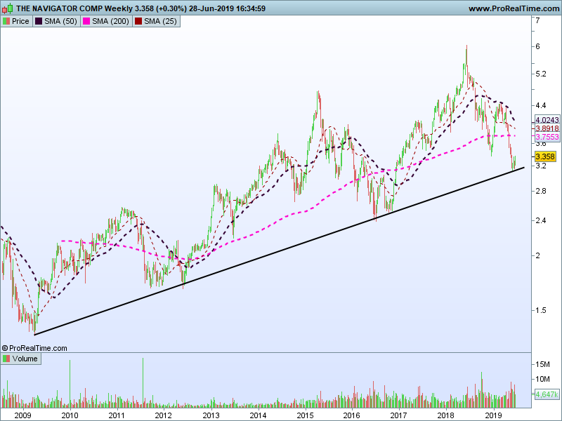Click the 2015 label on time axis
This screenshot has height=421, width=562.
click(305, 415)
